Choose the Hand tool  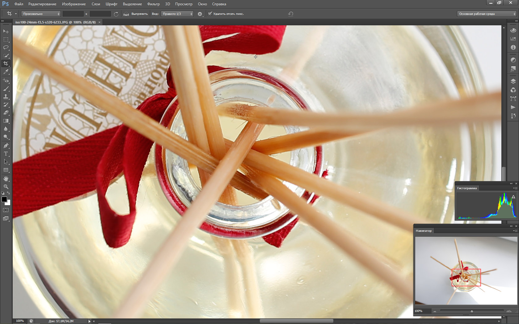(x=6, y=179)
